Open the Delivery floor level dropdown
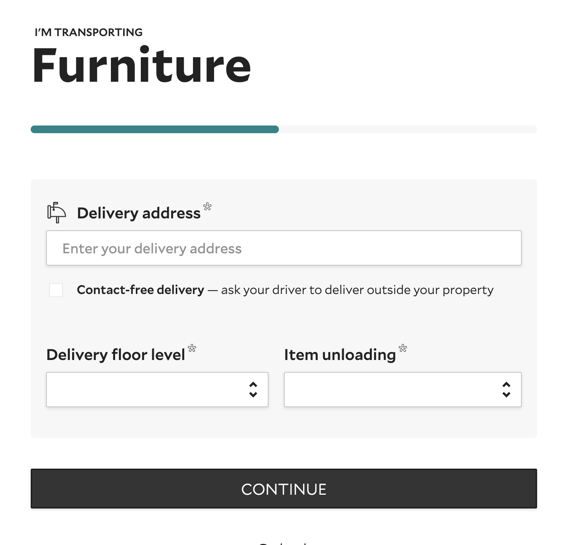 (157, 389)
